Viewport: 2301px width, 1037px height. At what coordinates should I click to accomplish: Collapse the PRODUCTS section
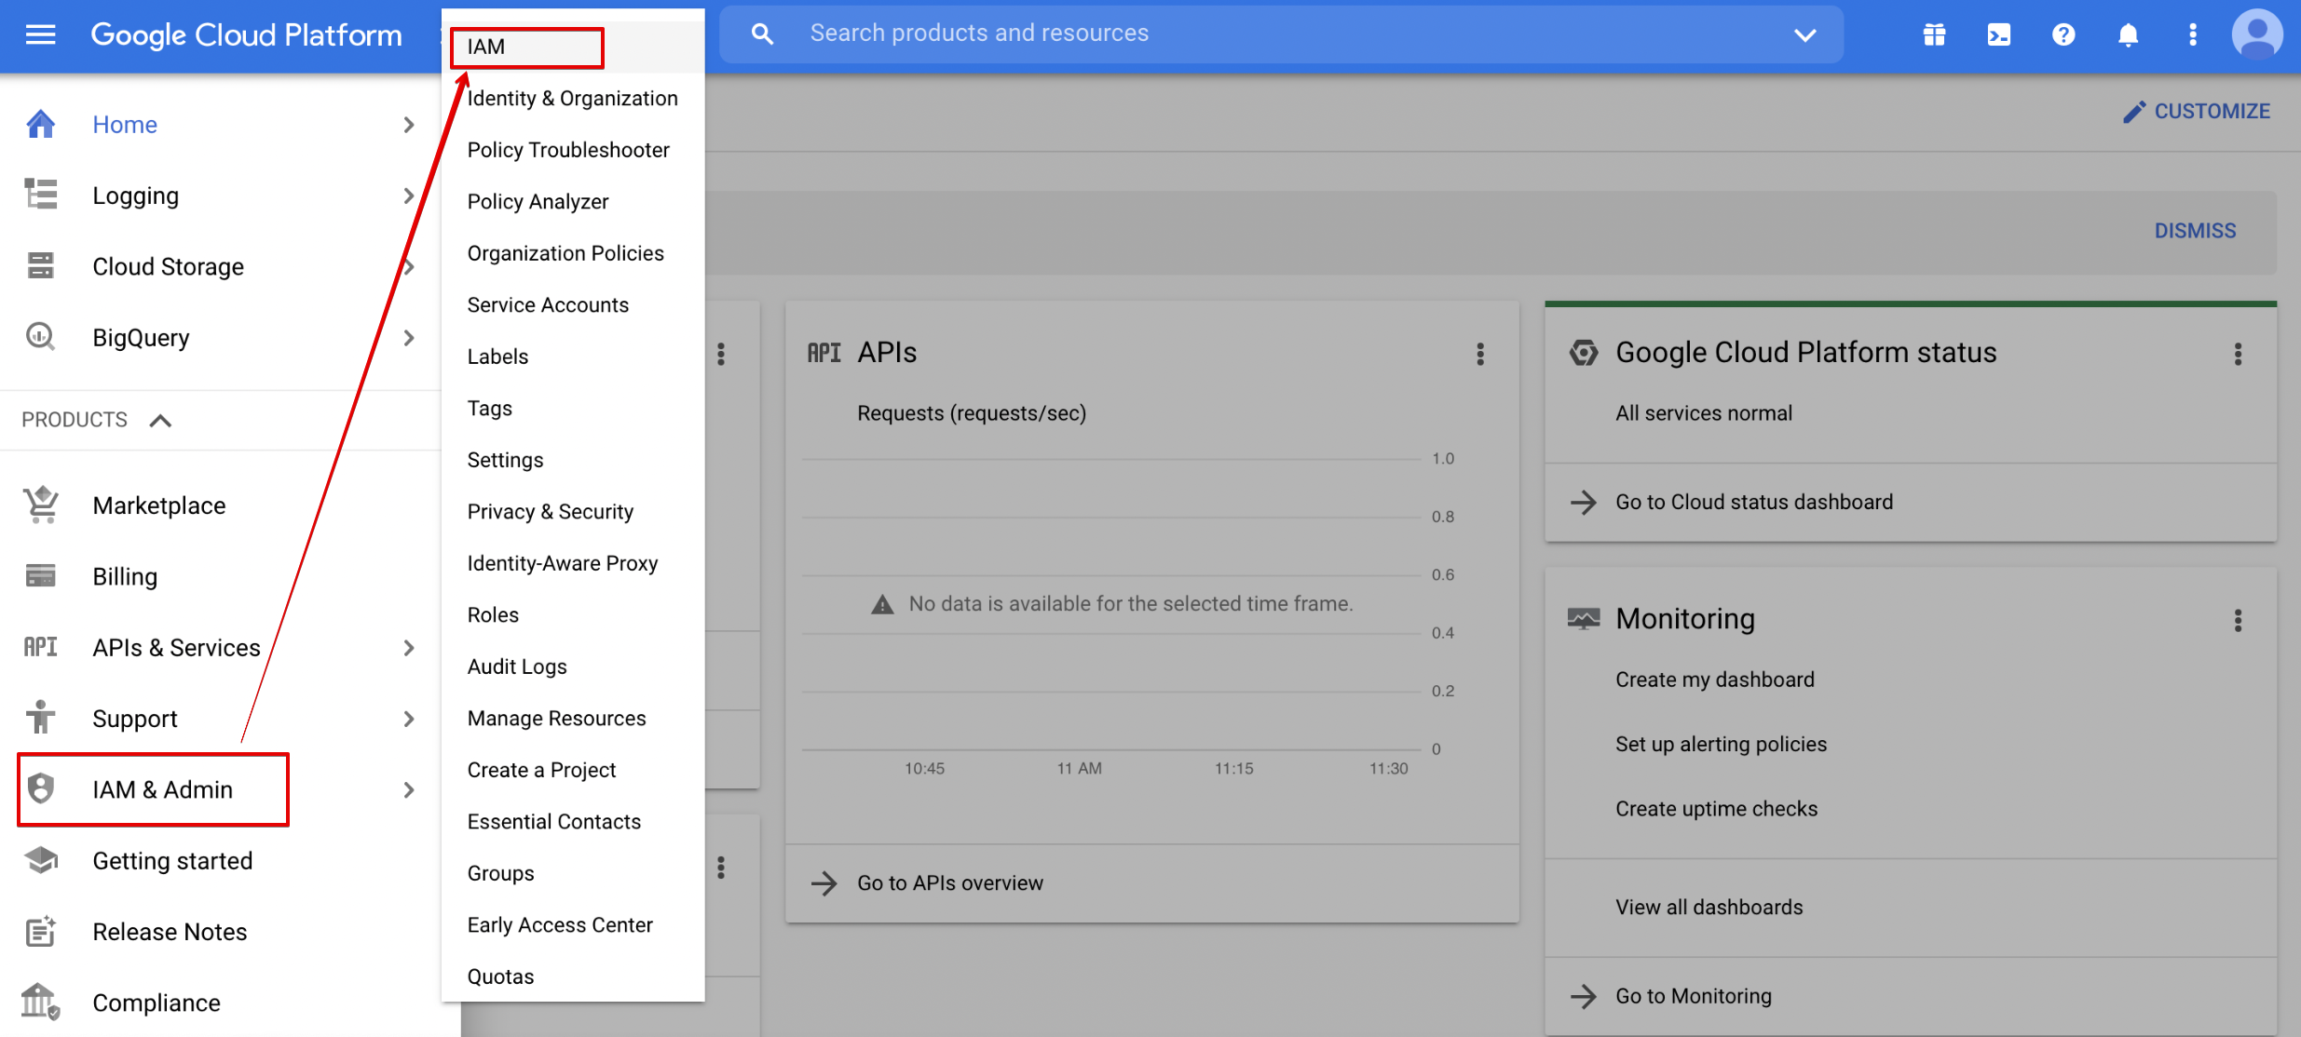[160, 420]
